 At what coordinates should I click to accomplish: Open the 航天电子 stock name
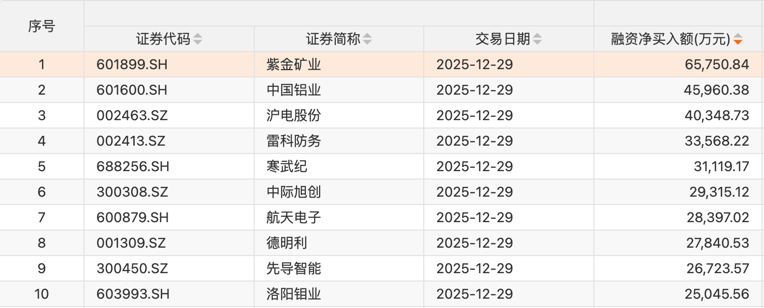coord(294,218)
